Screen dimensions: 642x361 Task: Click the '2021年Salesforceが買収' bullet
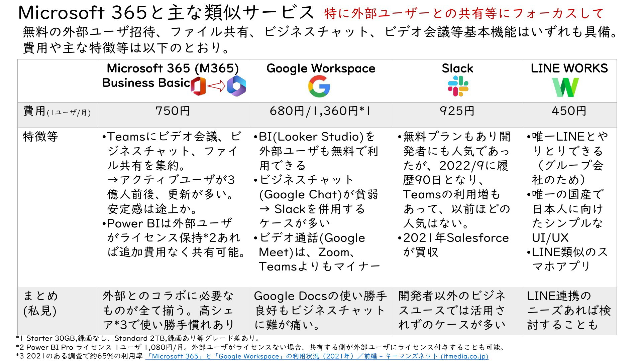tap(453, 245)
